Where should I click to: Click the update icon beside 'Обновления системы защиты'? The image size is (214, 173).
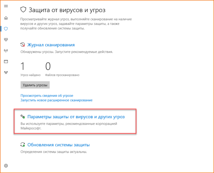point(23,145)
